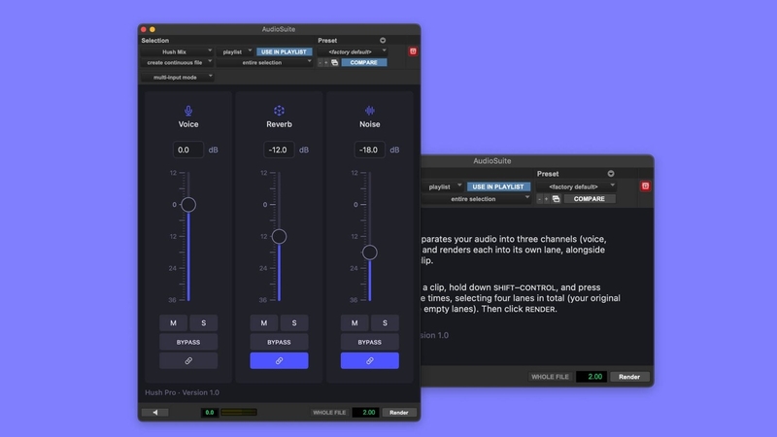Click red target button in front window
The image size is (777, 437).
(413, 51)
